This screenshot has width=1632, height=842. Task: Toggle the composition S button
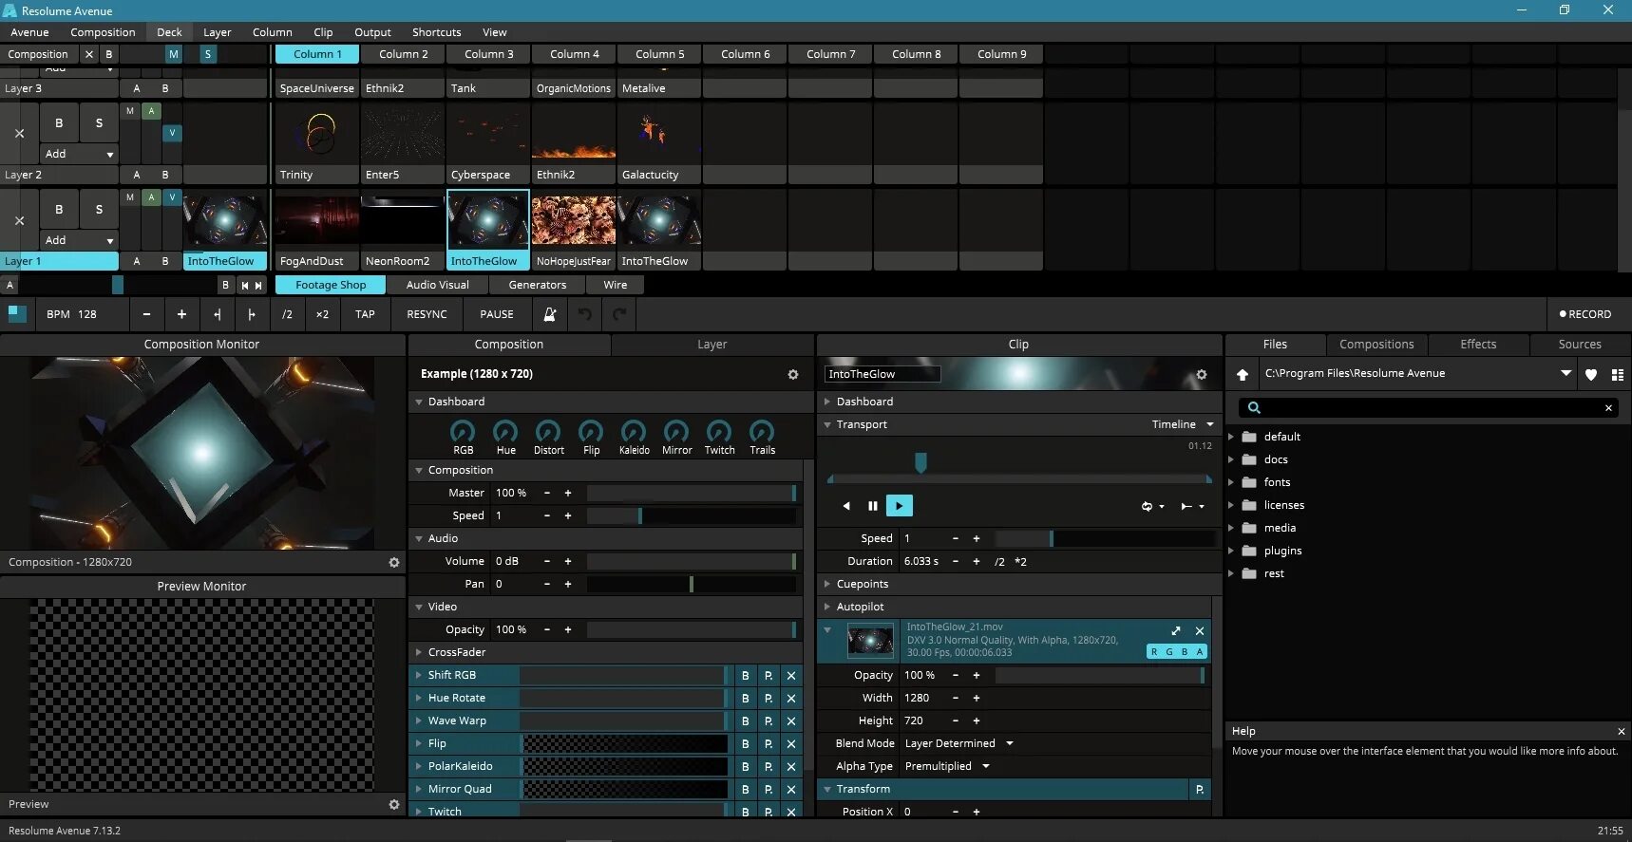(x=208, y=54)
